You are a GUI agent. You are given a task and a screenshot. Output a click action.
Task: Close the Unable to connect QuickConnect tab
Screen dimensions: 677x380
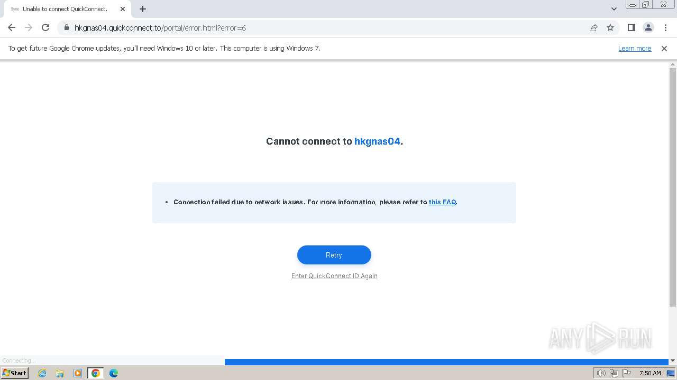point(123,9)
